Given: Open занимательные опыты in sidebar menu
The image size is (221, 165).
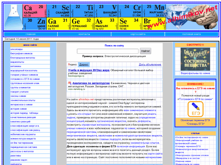Looking at the screenshot, I should [x=23, y=100].
